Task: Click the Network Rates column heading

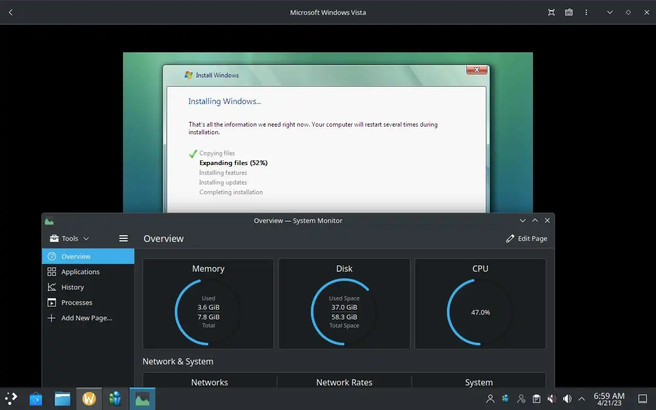Action: pos(344,382)
